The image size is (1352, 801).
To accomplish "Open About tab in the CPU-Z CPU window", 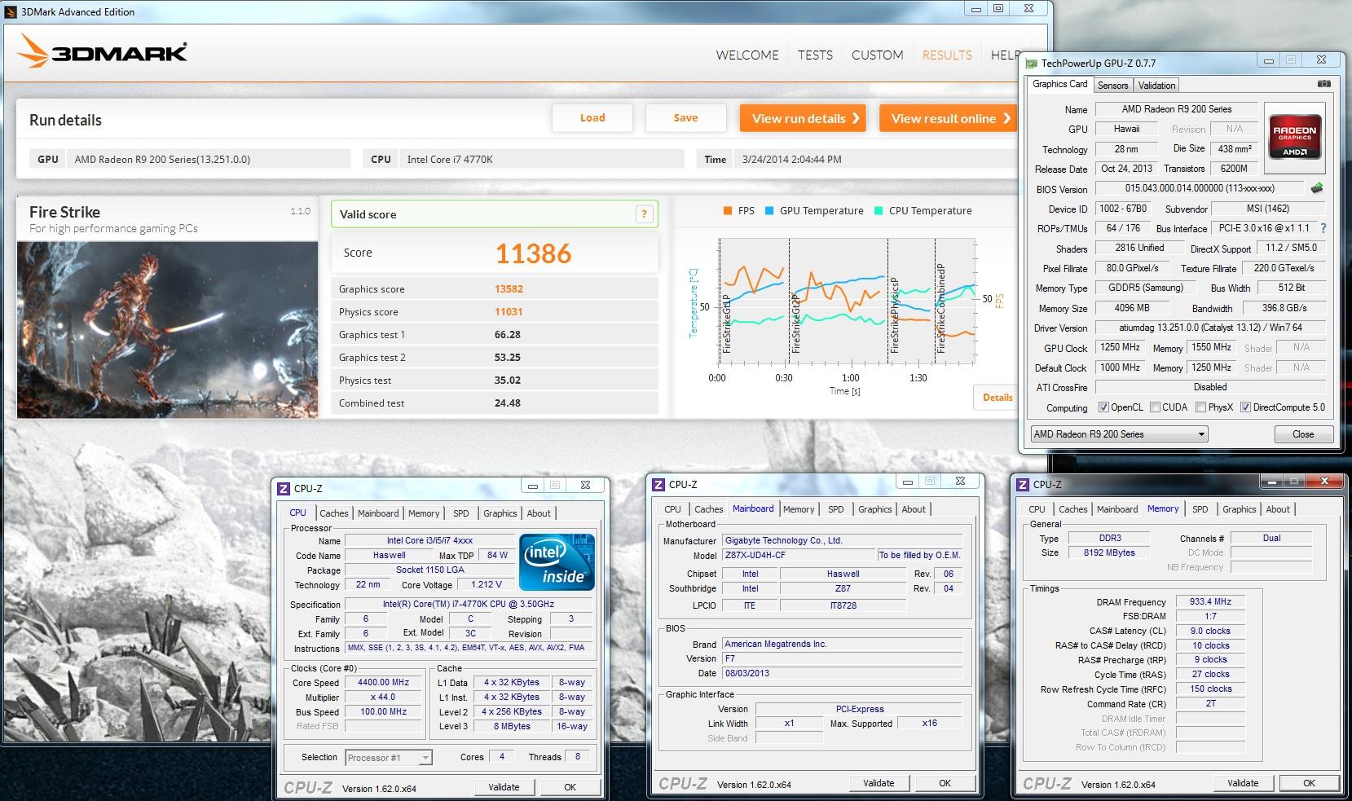I will pos(539,513).
